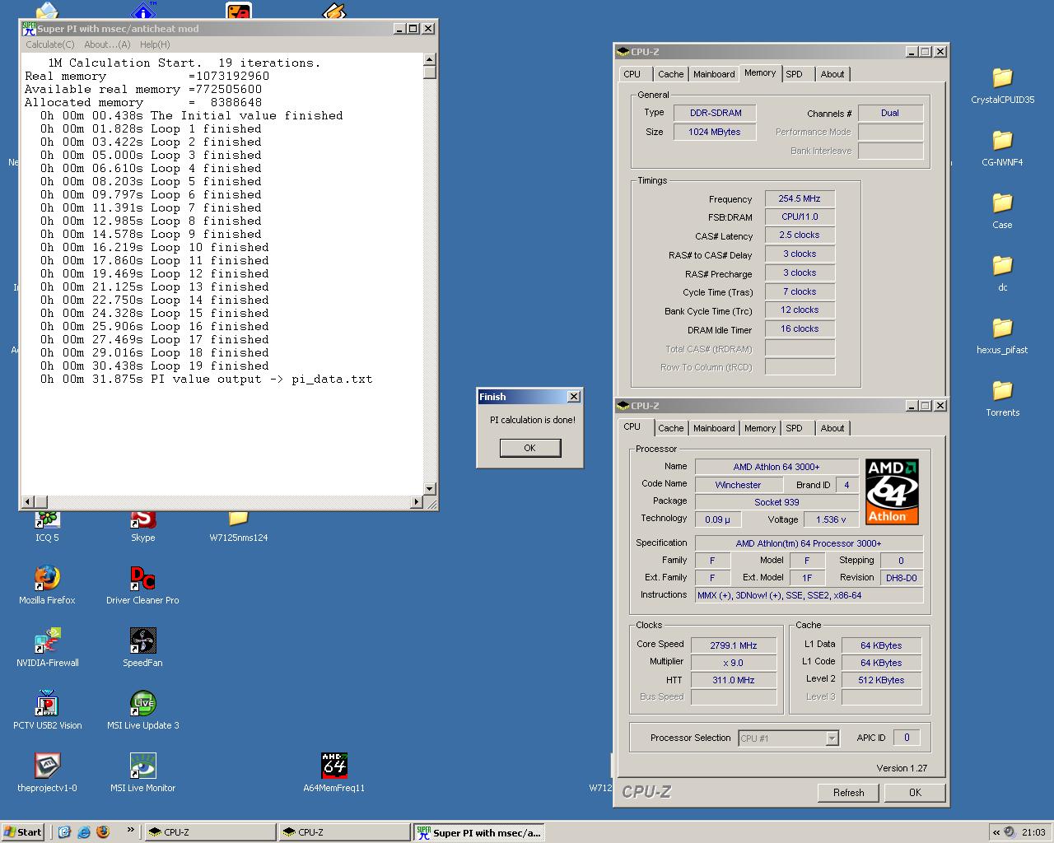Open the hexus_pifast folder icon
The image size is (1054, 843).
point(1002,328)
